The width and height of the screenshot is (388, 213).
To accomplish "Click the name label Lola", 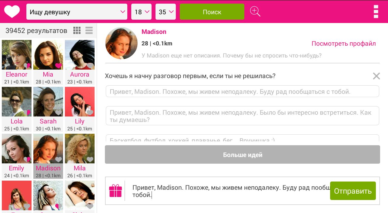I will (17, 121).
